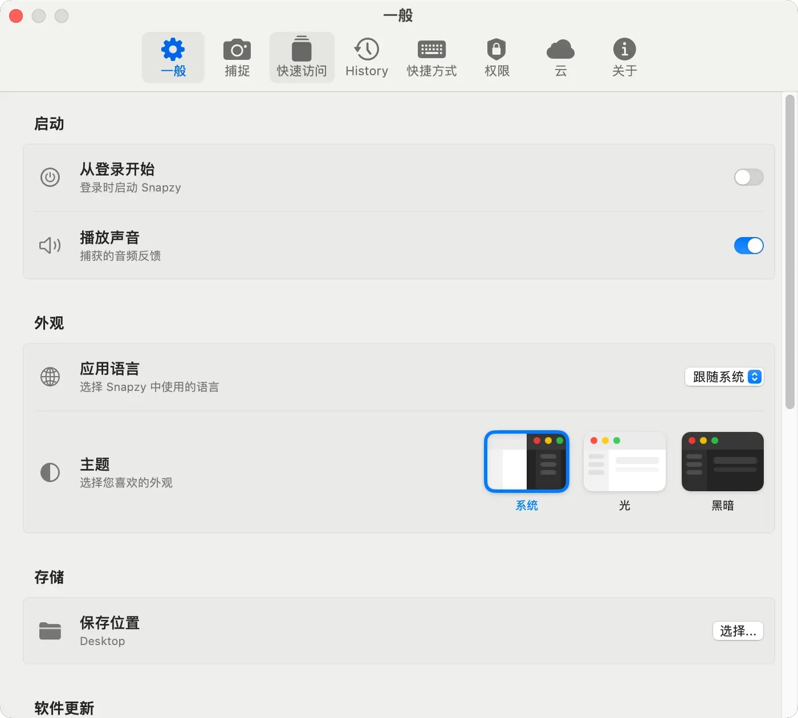
Task: Open the 一般 (General) gear tab
Action: coord(173,58)
